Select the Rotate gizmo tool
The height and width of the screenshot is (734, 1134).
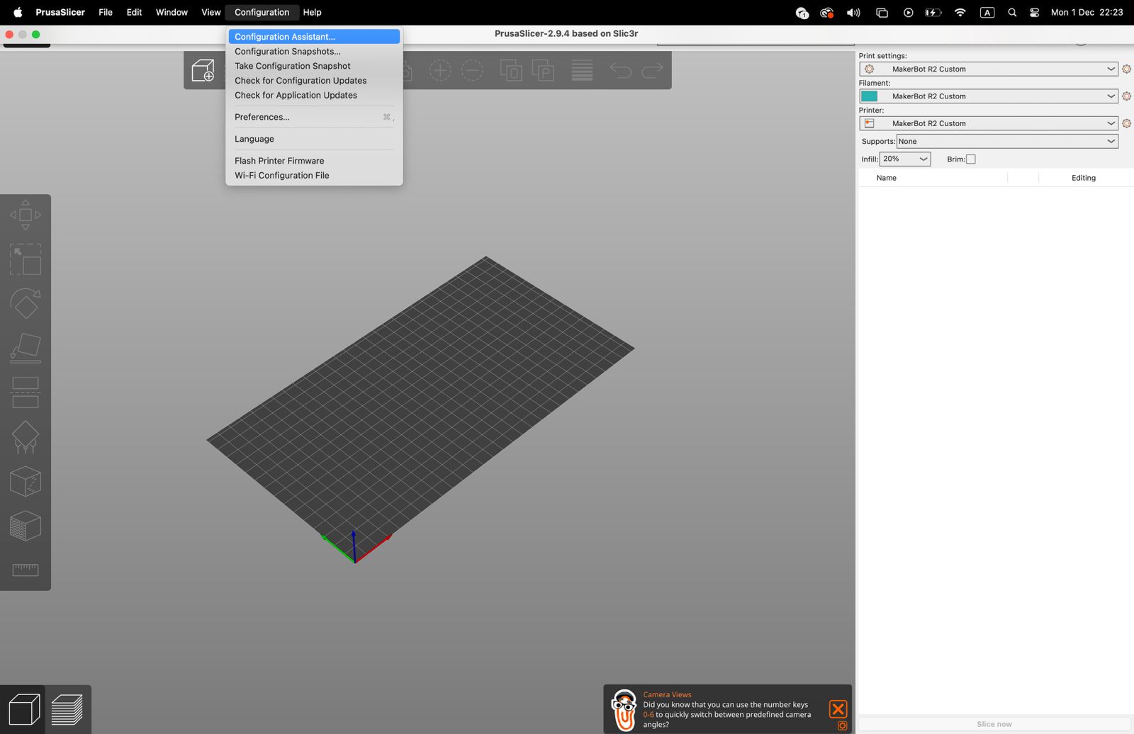26,303
